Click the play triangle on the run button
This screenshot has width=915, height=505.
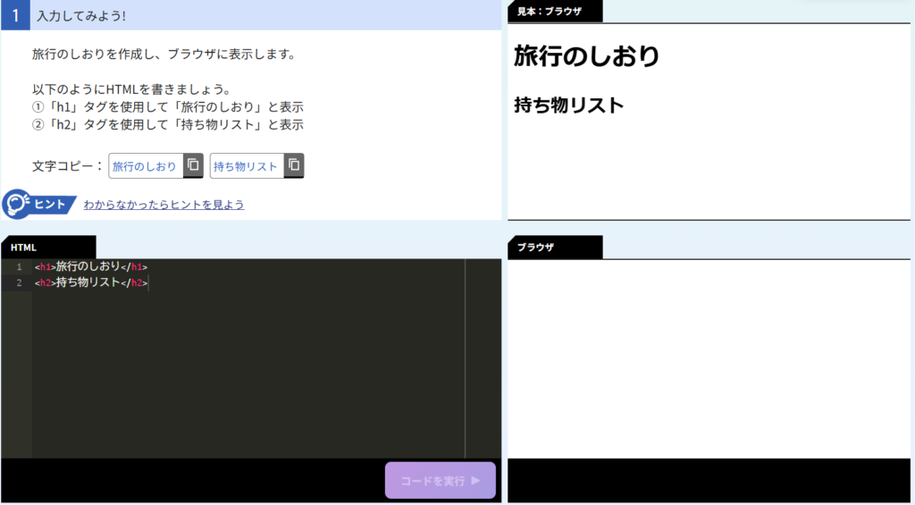(476, 481)
